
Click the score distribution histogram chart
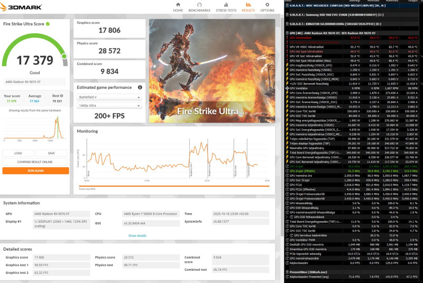coord(34,127)
